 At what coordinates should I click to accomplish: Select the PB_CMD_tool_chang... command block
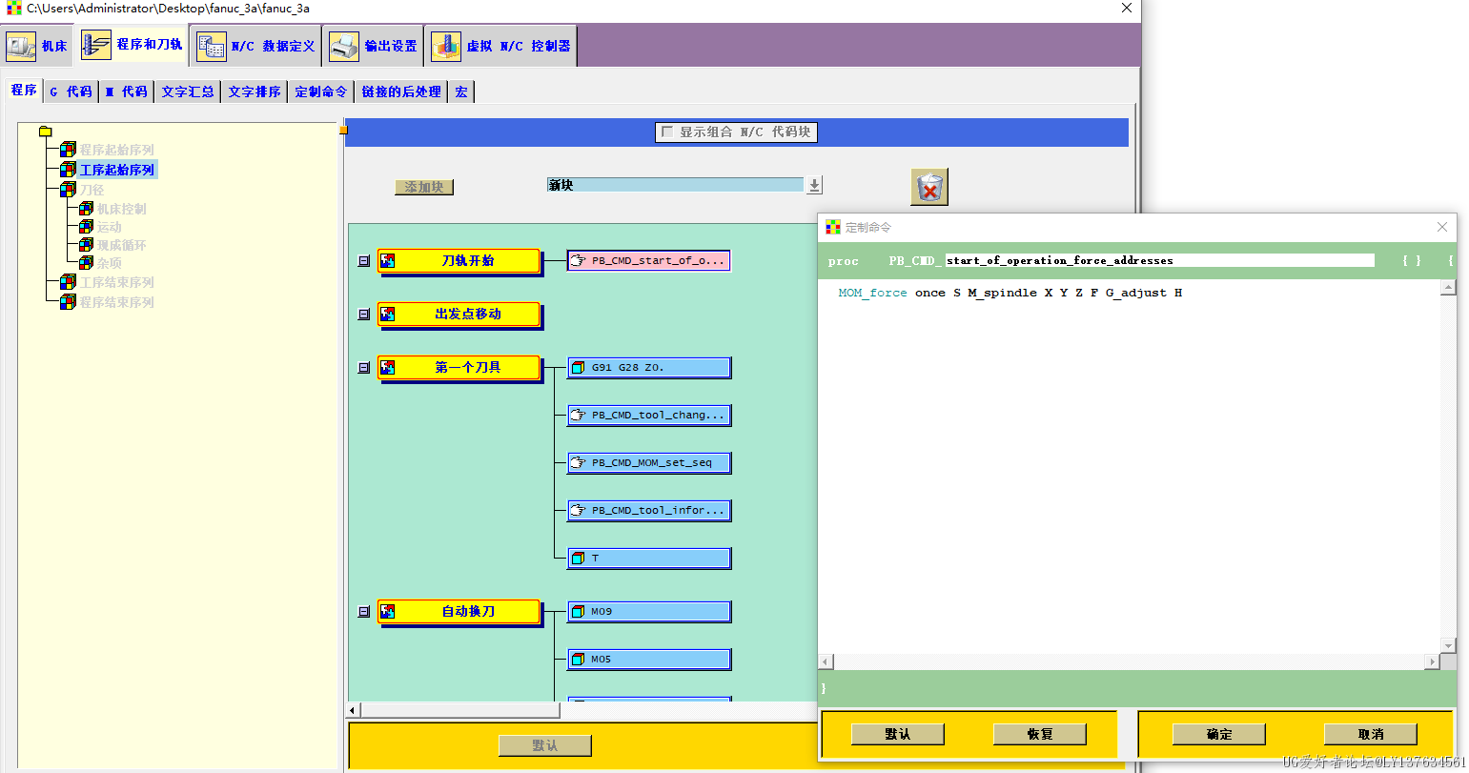(x=649, y=416)
